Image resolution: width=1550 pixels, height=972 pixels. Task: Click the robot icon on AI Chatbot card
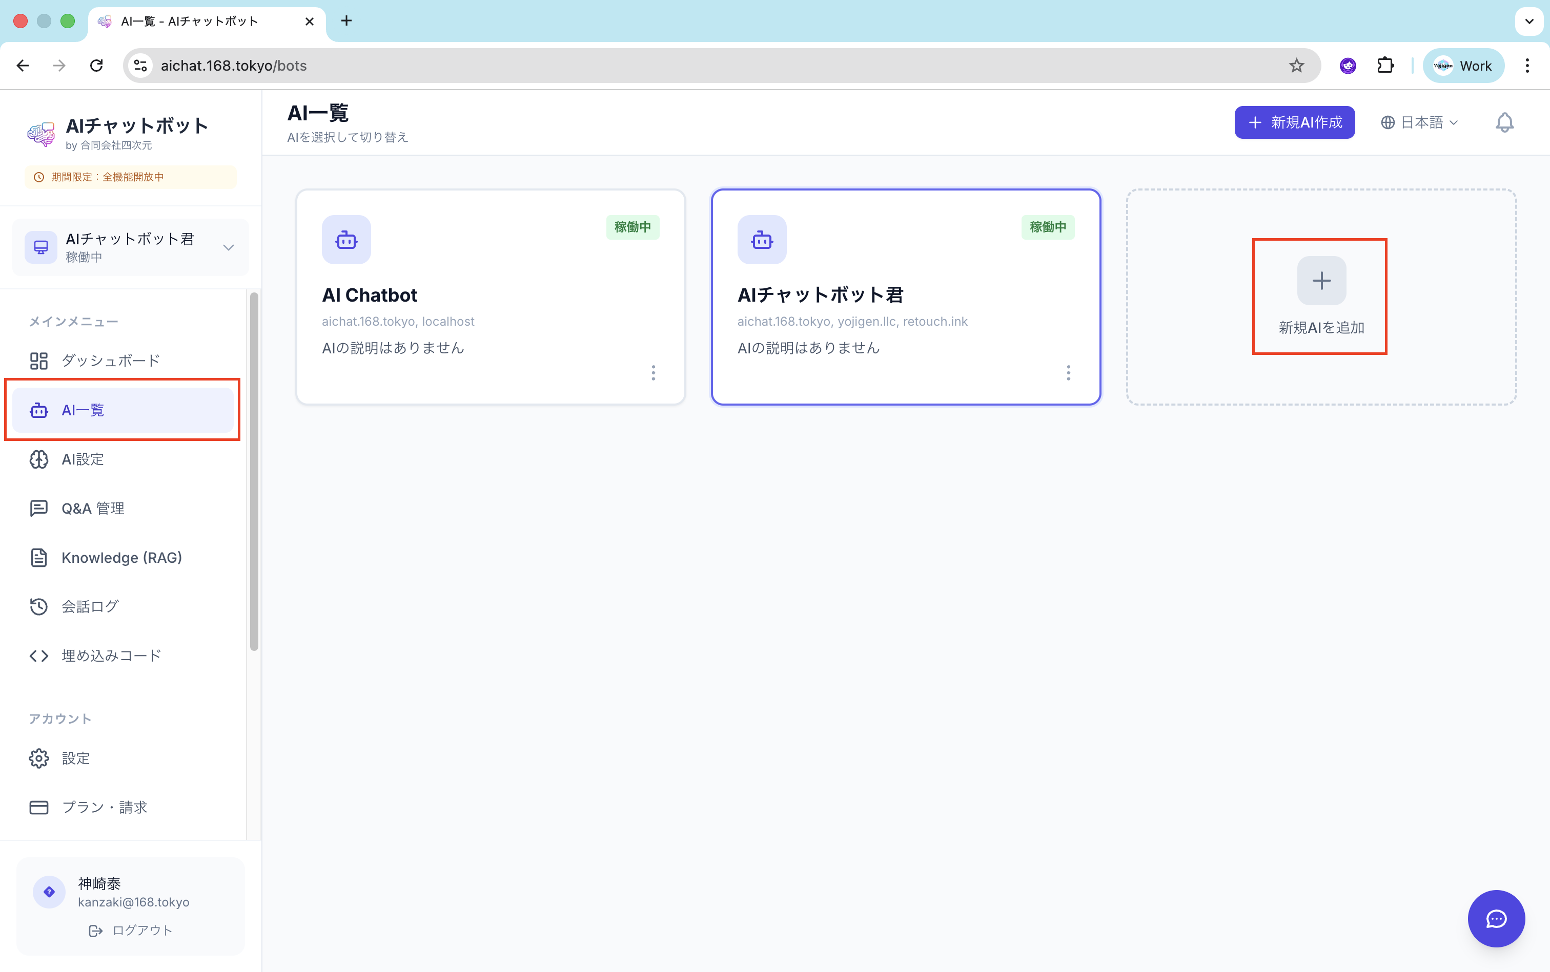[346, 240]
